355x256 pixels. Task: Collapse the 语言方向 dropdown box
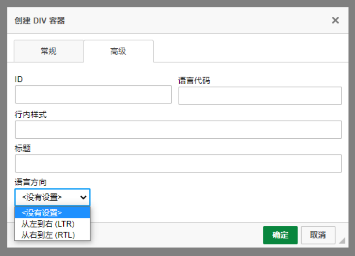coord(52,197)
